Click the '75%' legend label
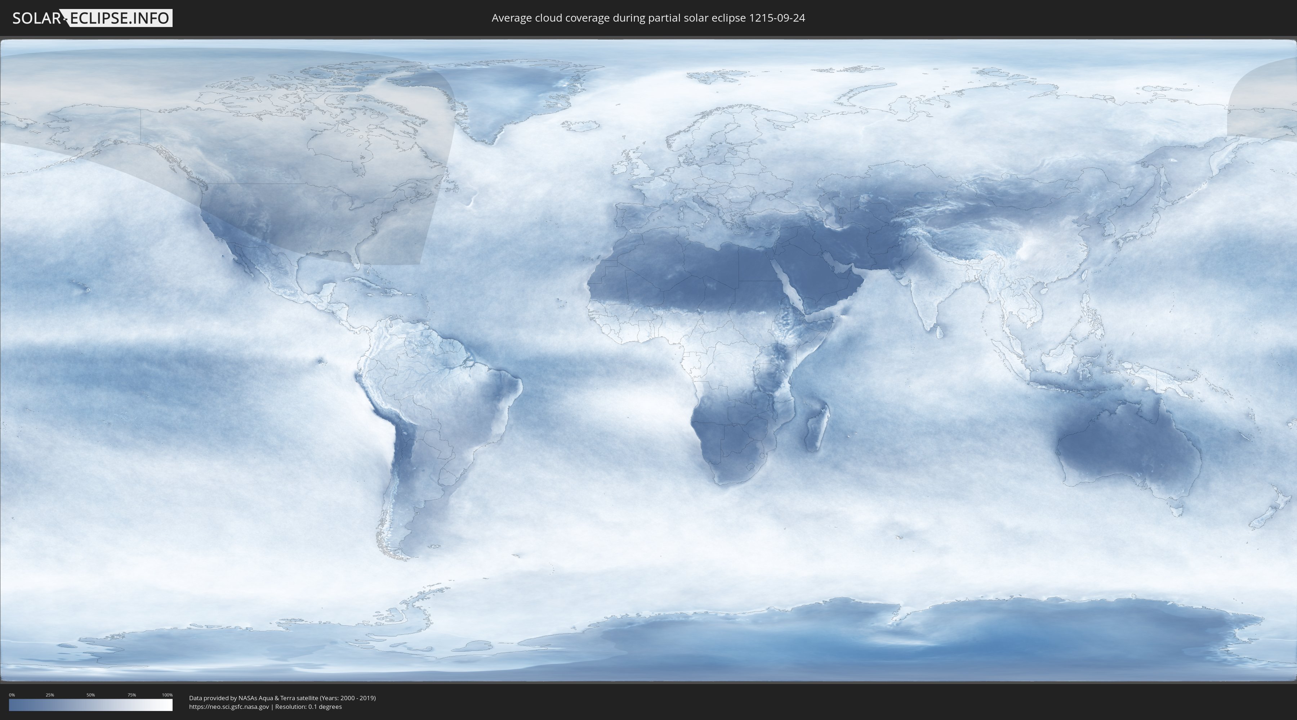 coord(132,695)
